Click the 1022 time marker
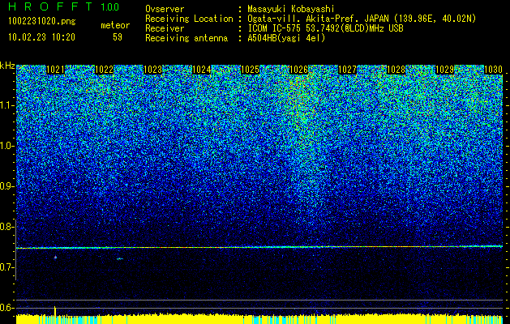Image resolution: width=510 pixels, height=324 pixels. 104,70
